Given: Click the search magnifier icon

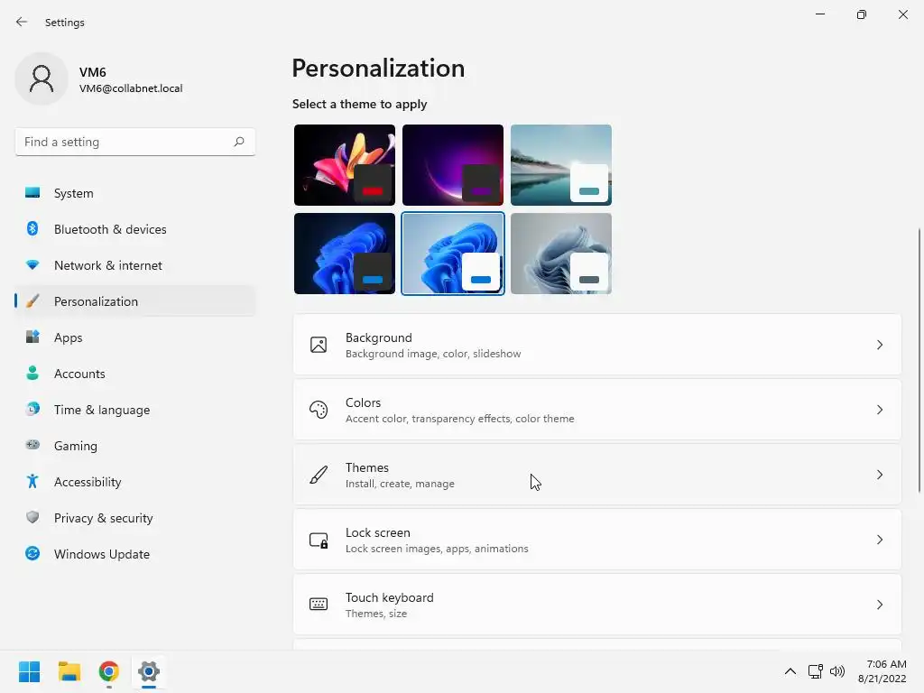Looking at the screenshot, I should pos(238,142).
